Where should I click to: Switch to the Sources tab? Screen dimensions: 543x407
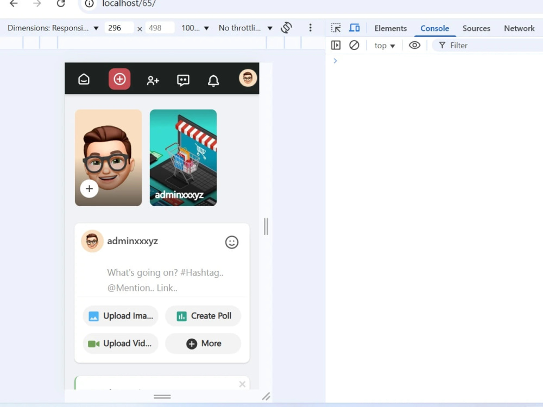click(x=476, y=28)
